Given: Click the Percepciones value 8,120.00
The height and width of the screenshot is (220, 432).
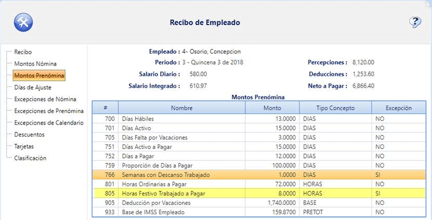Looking at the screenshot, I should point(363,62).
